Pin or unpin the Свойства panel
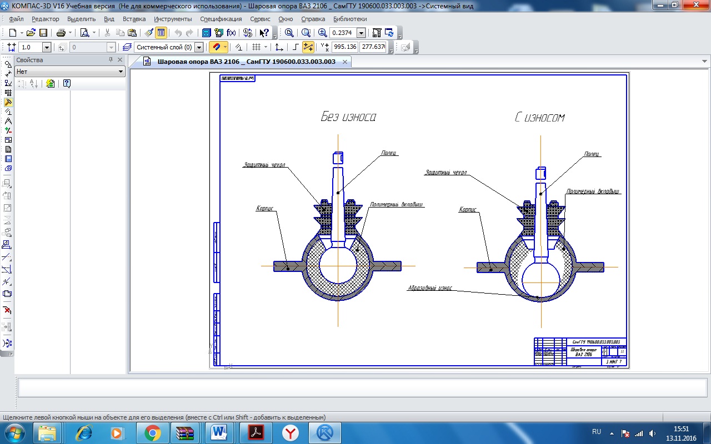Screen dimensions: 711x444 click(x=111, y=60)
